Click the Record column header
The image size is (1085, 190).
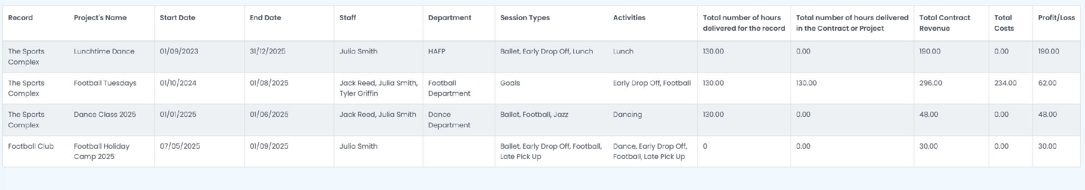(20, 18)
